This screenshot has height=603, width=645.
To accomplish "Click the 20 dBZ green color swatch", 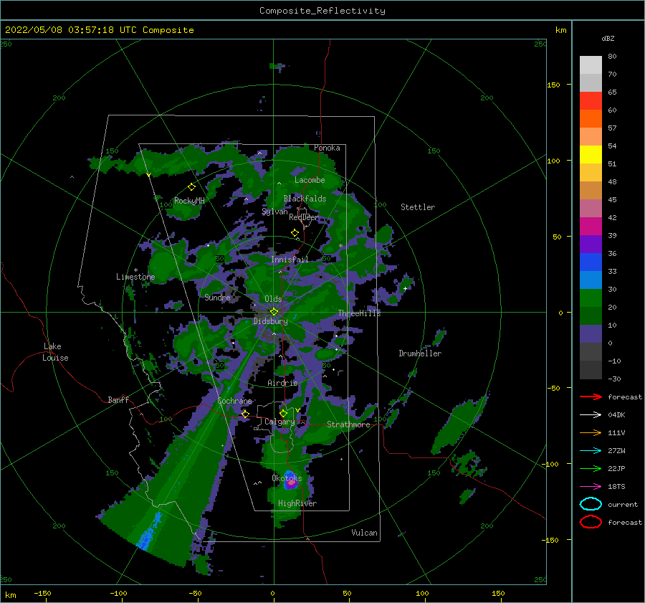I will pos(591,315).
